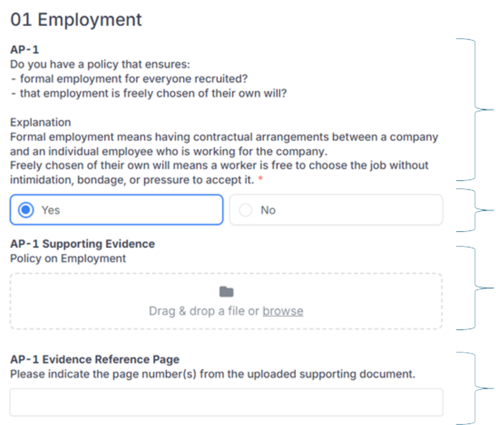
Task: Click the 'Formal employment means' explanation line
Action: coord(223,137)
